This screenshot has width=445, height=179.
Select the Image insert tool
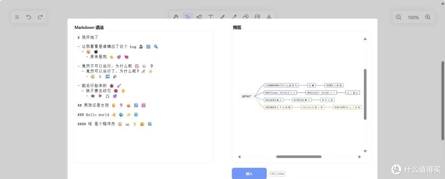(258, 17)
